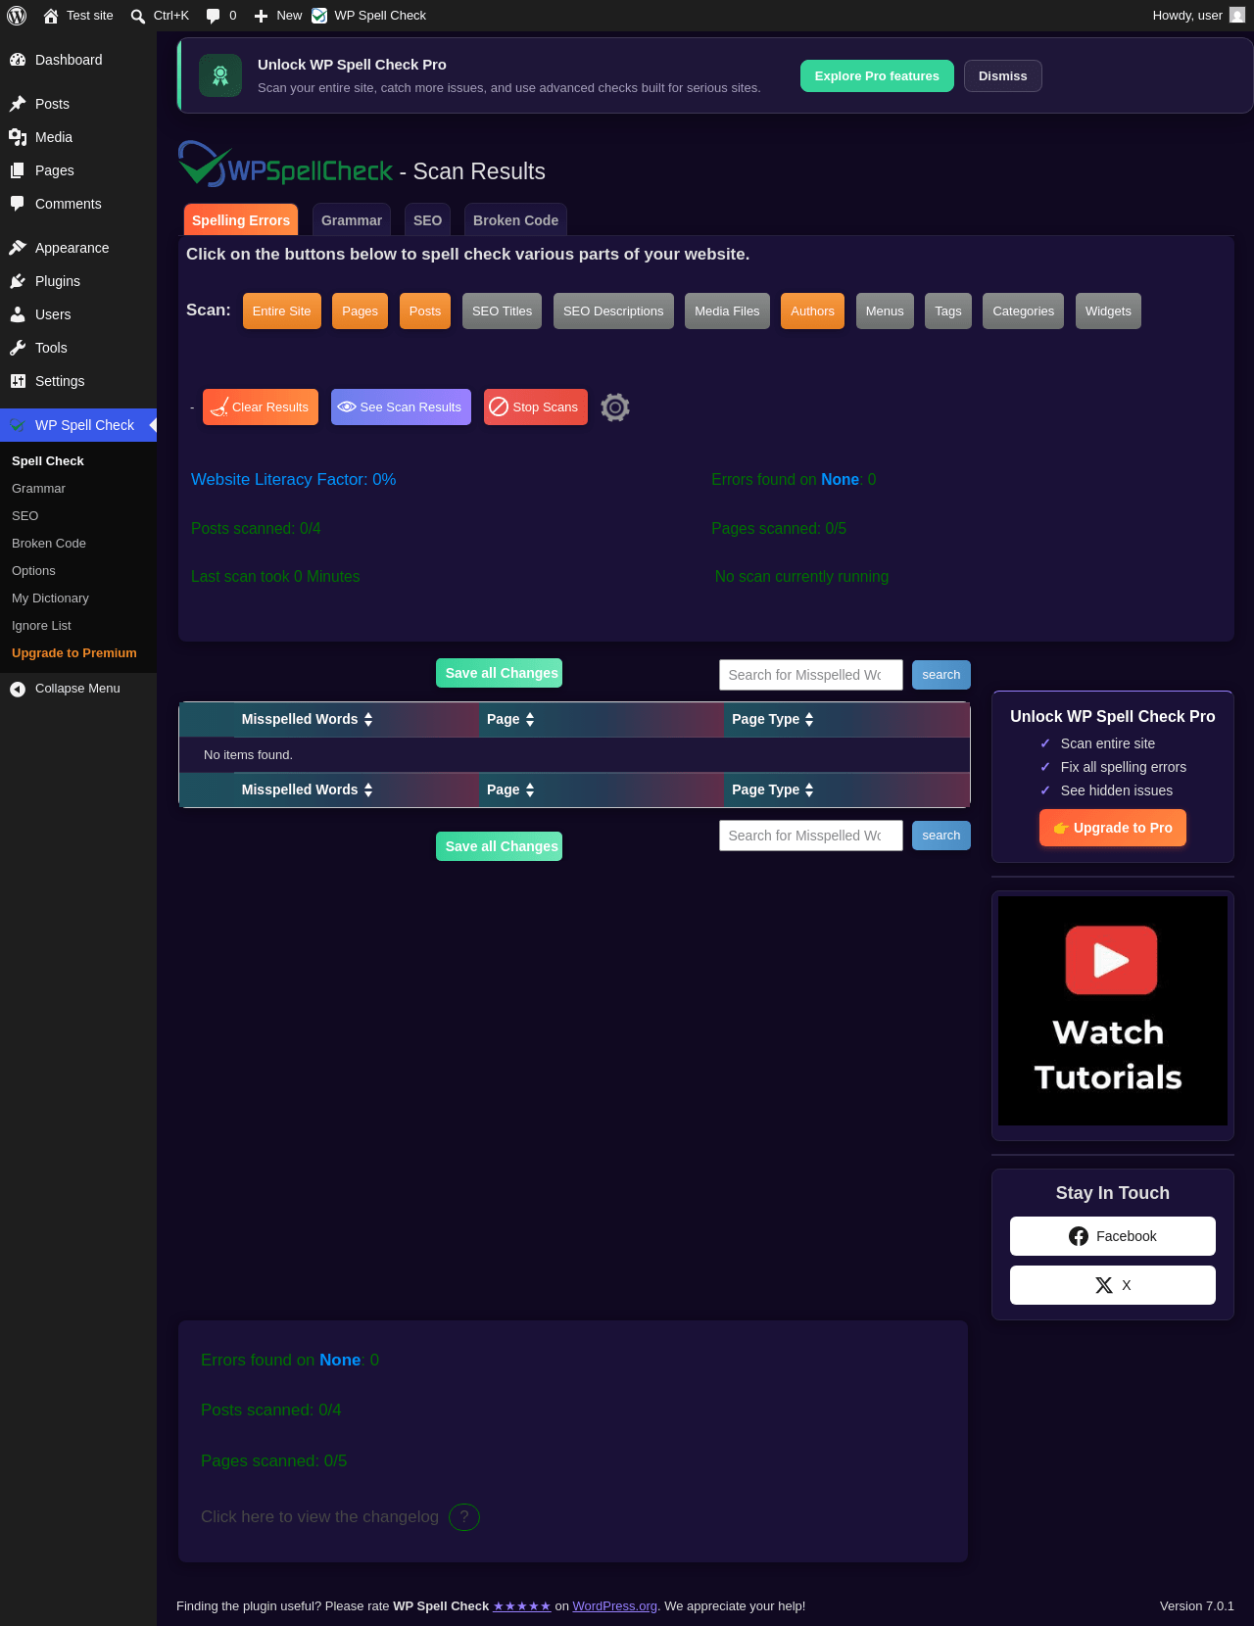Screen dimensions: 1254x1626
Task: Click the plus New icon in admin bar
Action: [261, 16]
